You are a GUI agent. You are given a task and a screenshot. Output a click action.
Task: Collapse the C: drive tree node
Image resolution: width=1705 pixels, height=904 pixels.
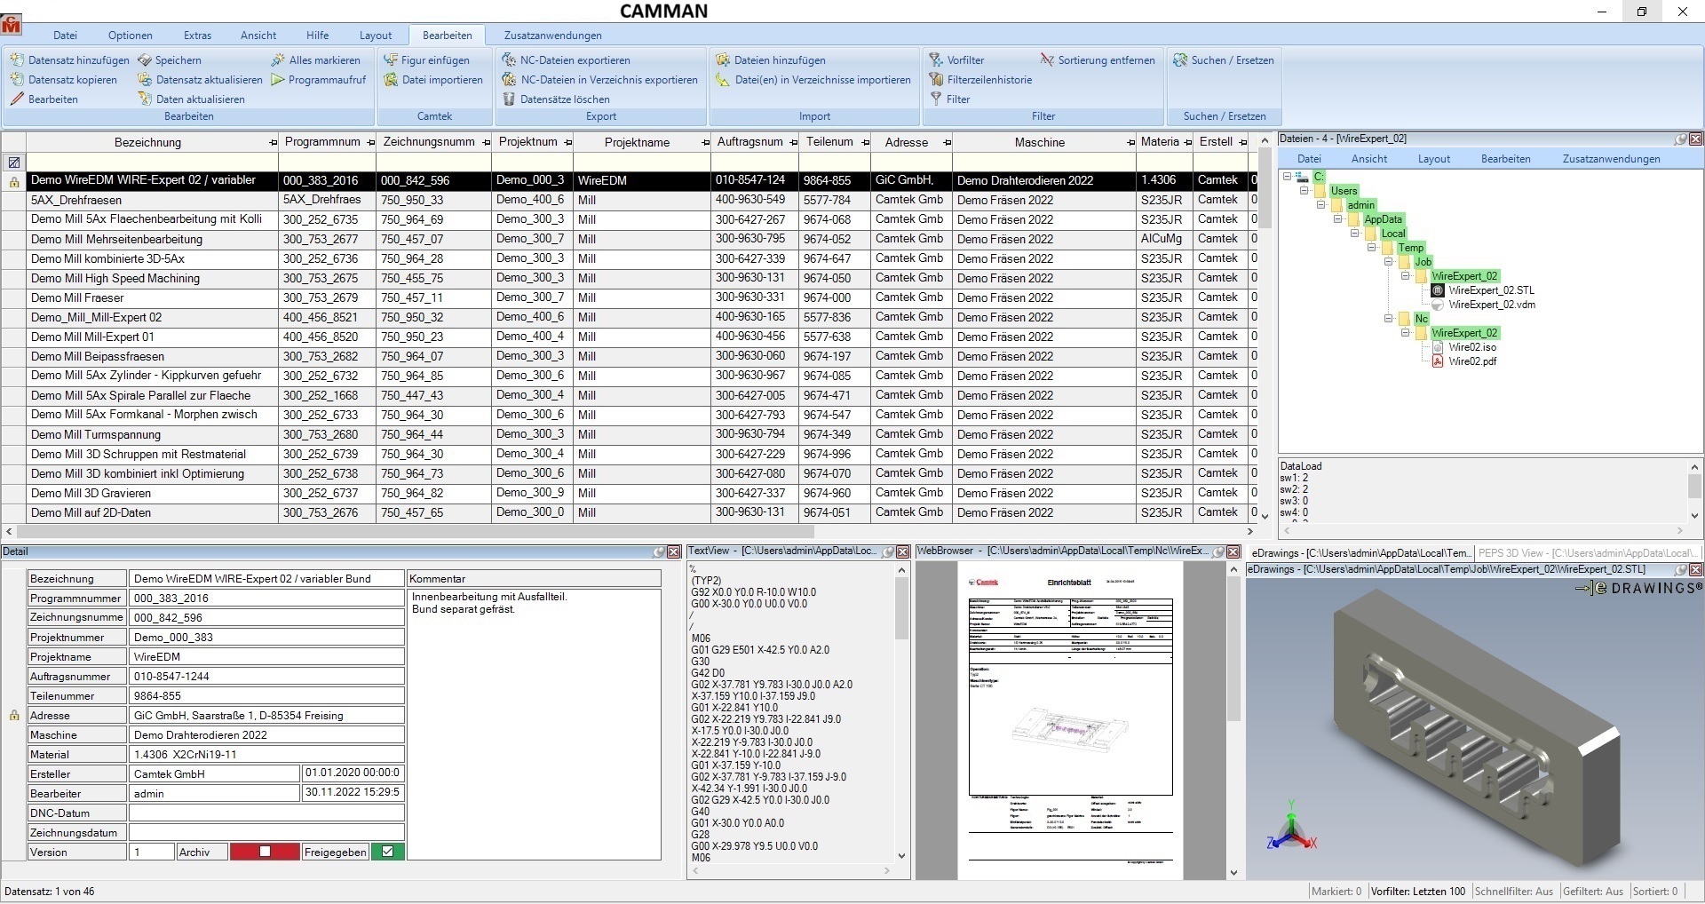click(x=1288, y=177)
